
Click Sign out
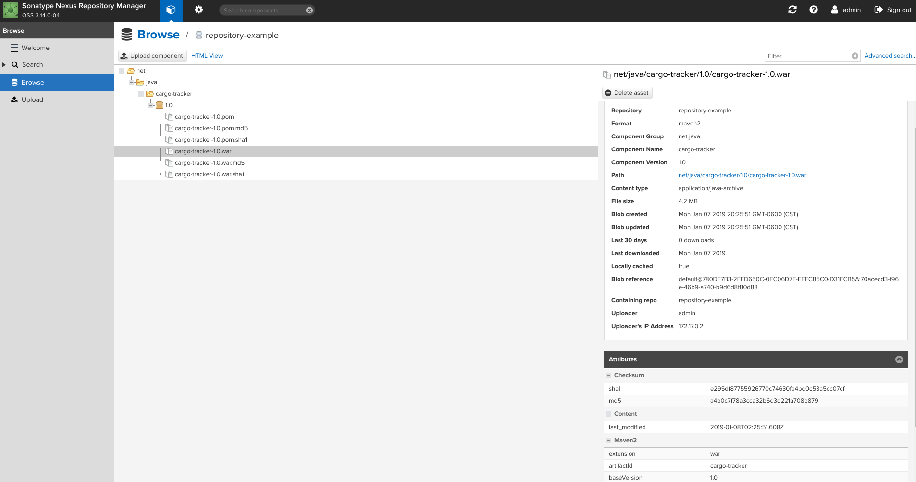coord(893,10)
